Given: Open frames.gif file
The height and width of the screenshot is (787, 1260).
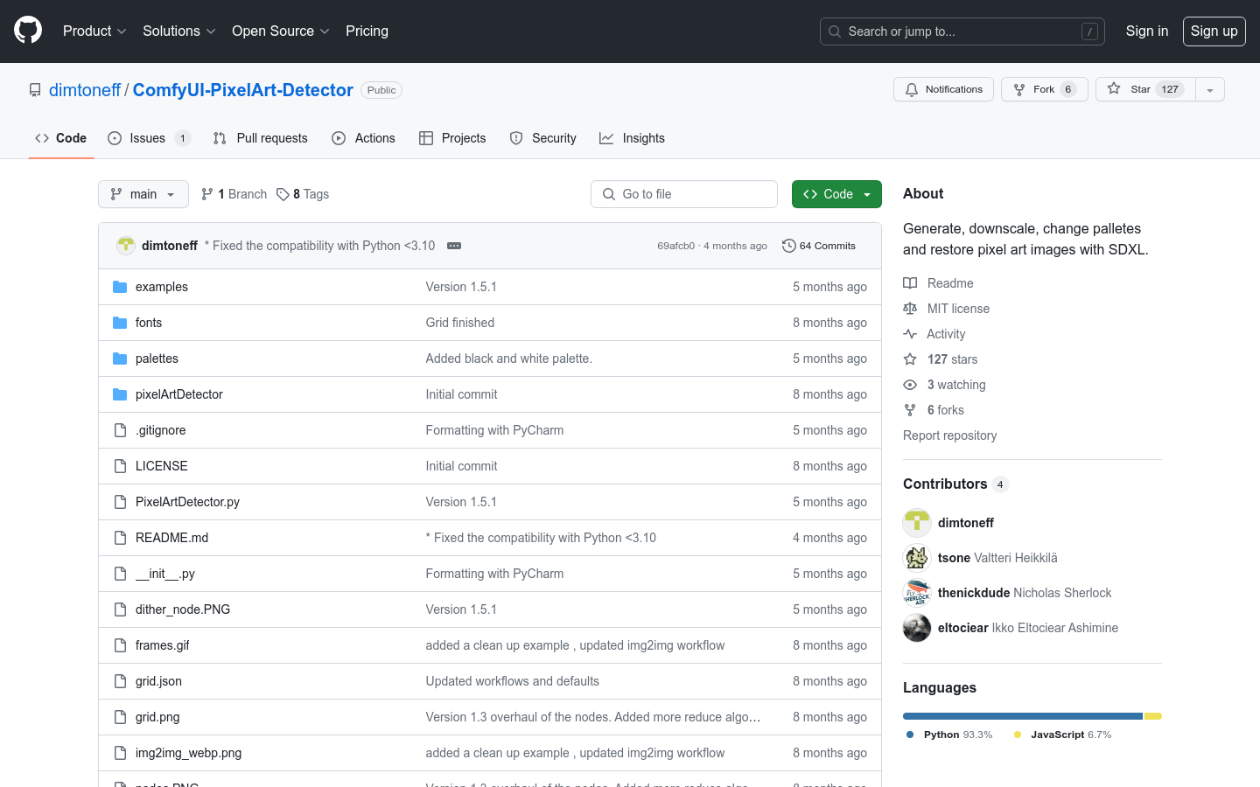Looking at the screenshot, I should [163, 645].
